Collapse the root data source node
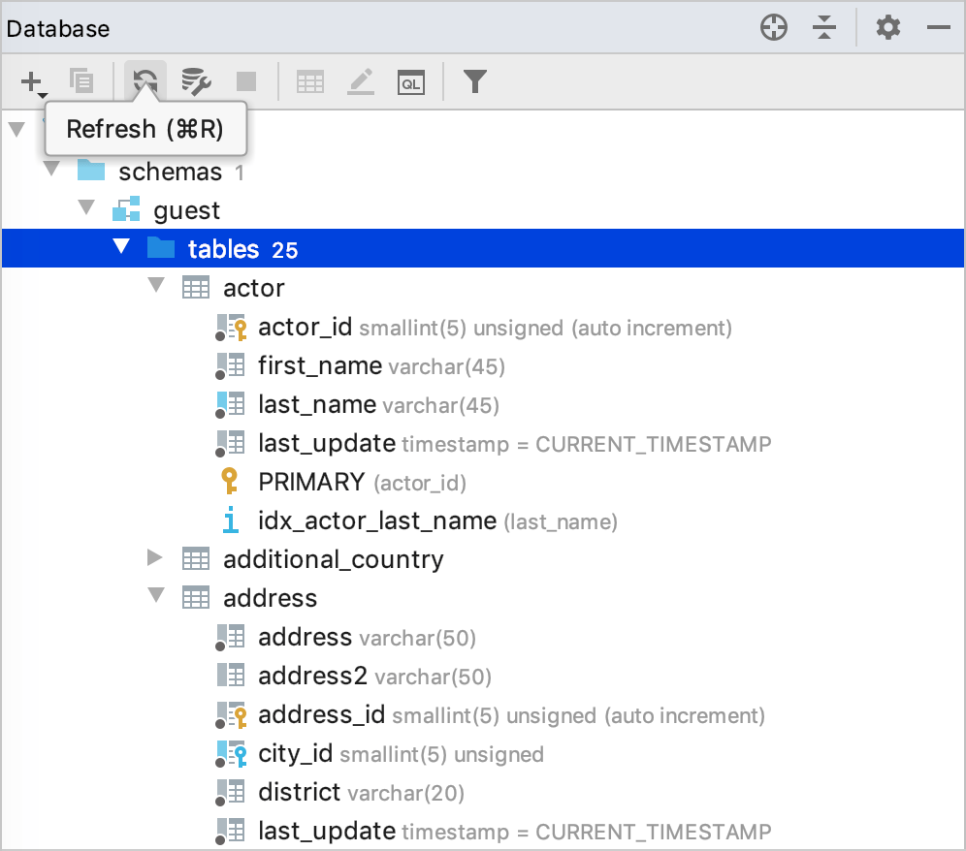966x851 pixels. tap(16, 129)
